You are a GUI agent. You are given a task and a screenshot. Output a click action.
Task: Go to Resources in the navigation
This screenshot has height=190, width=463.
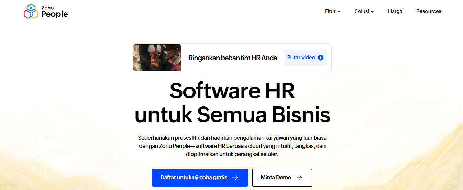pyautogui.click(x=429, y=11)
